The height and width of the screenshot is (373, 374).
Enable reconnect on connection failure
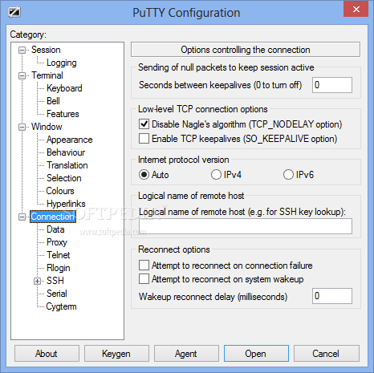[144, 266]
